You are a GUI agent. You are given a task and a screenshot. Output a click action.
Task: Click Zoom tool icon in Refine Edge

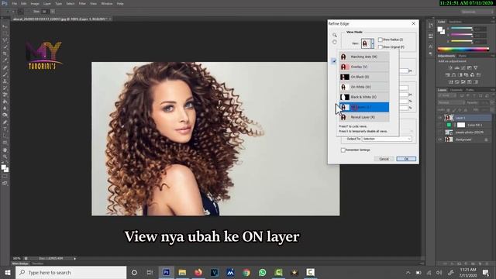pyautogui.click(x=334, y=35)
